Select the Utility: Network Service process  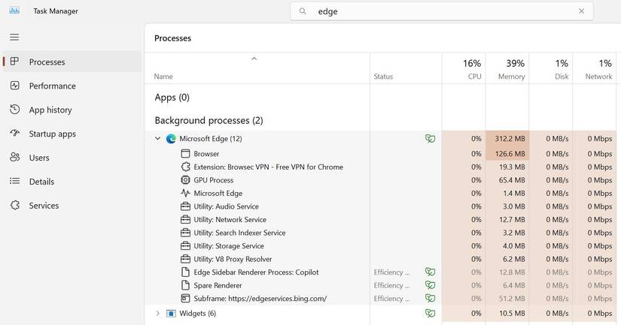(x=230, y=220)
